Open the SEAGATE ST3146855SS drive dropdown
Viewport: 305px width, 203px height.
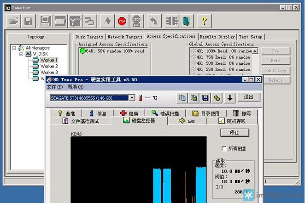(132, 98)
